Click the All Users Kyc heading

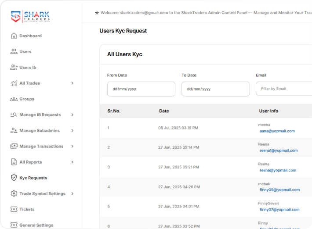click(x=125, y=54)
